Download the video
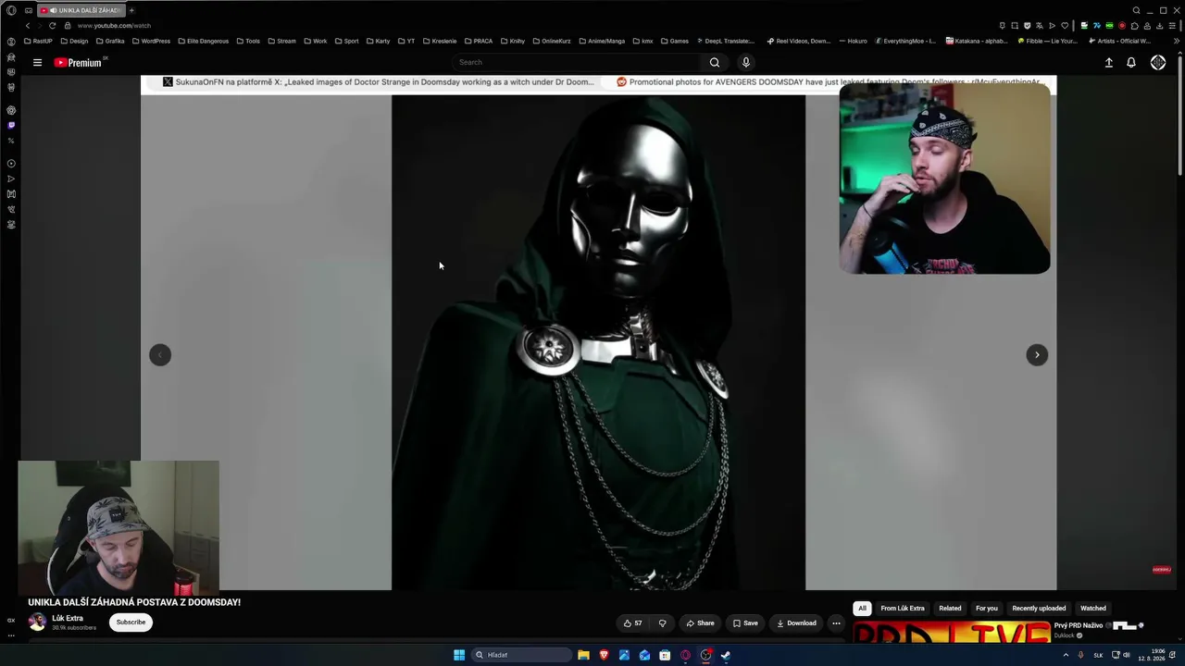 point(796,623)
